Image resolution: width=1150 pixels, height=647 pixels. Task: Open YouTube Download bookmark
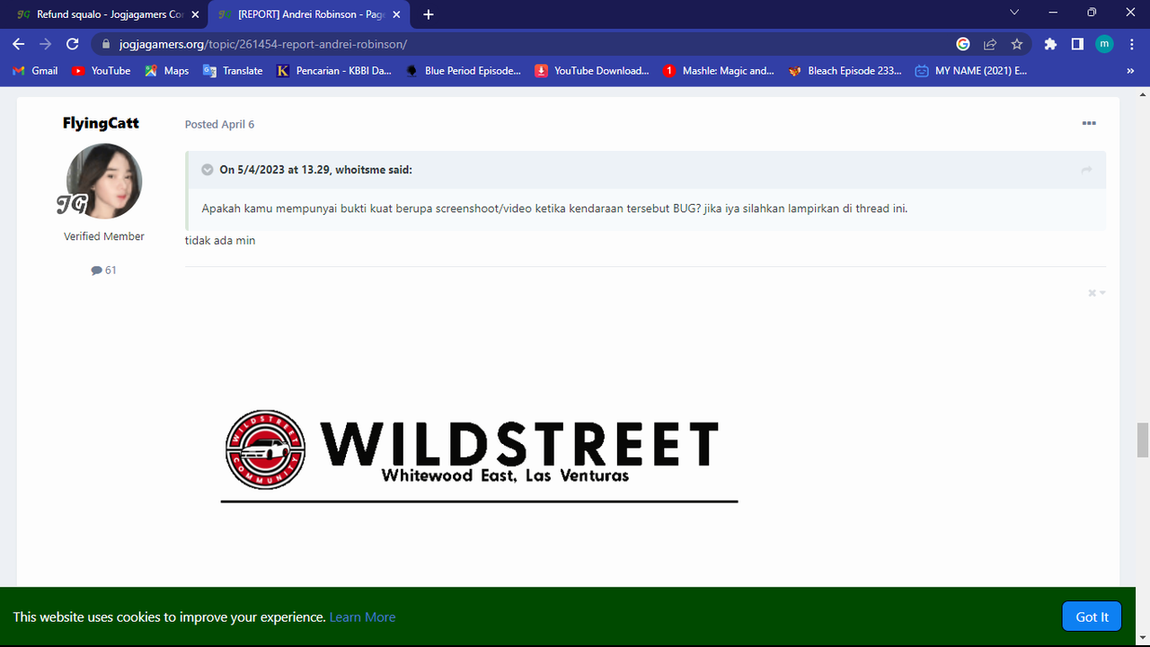592,70
